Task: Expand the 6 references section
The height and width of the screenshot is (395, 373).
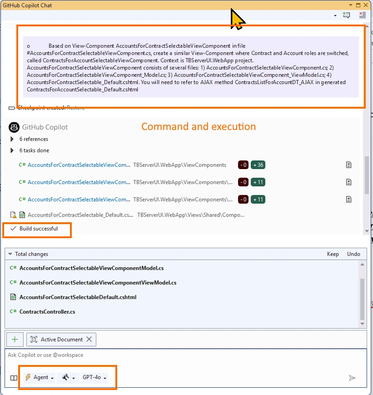Action: click(12, 139)
